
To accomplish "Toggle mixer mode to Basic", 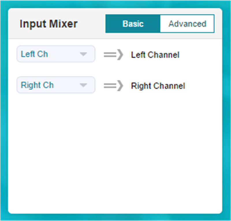I will point(133,24).
